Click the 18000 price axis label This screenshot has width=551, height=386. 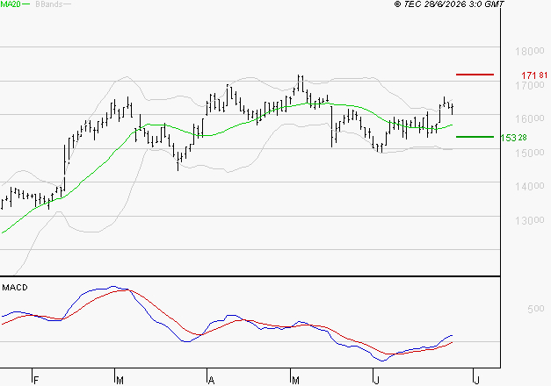530,51
